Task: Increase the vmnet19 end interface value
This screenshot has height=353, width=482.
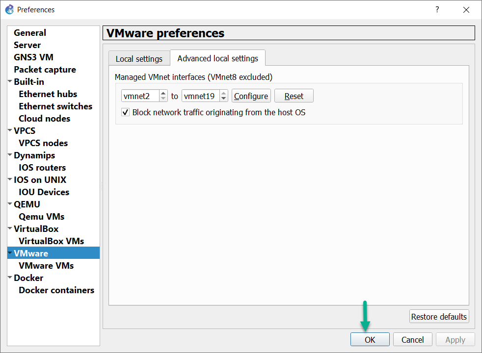Action: (x=224, y=93)
